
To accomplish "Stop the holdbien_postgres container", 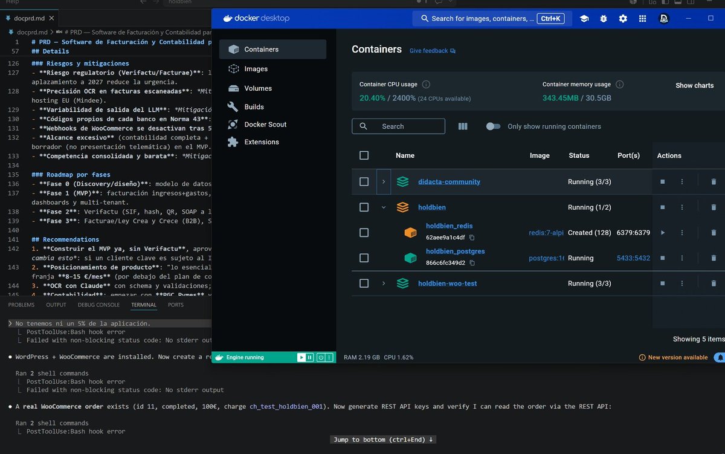I will point(662,258).
